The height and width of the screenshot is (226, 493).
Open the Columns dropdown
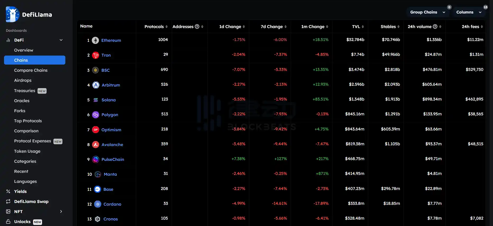tap(469, 12)
